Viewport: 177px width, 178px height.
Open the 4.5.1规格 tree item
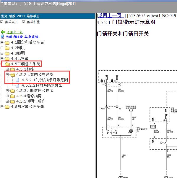pyautogui.click(x=25, y=69)
